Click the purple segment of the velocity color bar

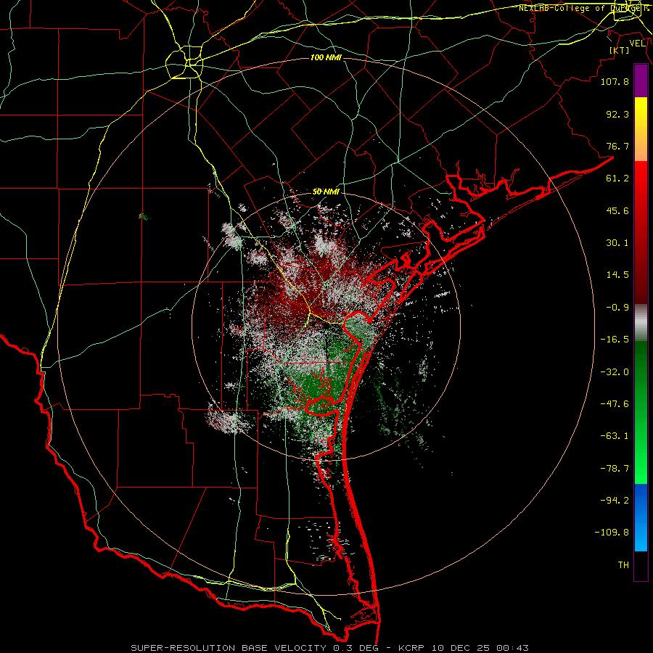[641, 81]
